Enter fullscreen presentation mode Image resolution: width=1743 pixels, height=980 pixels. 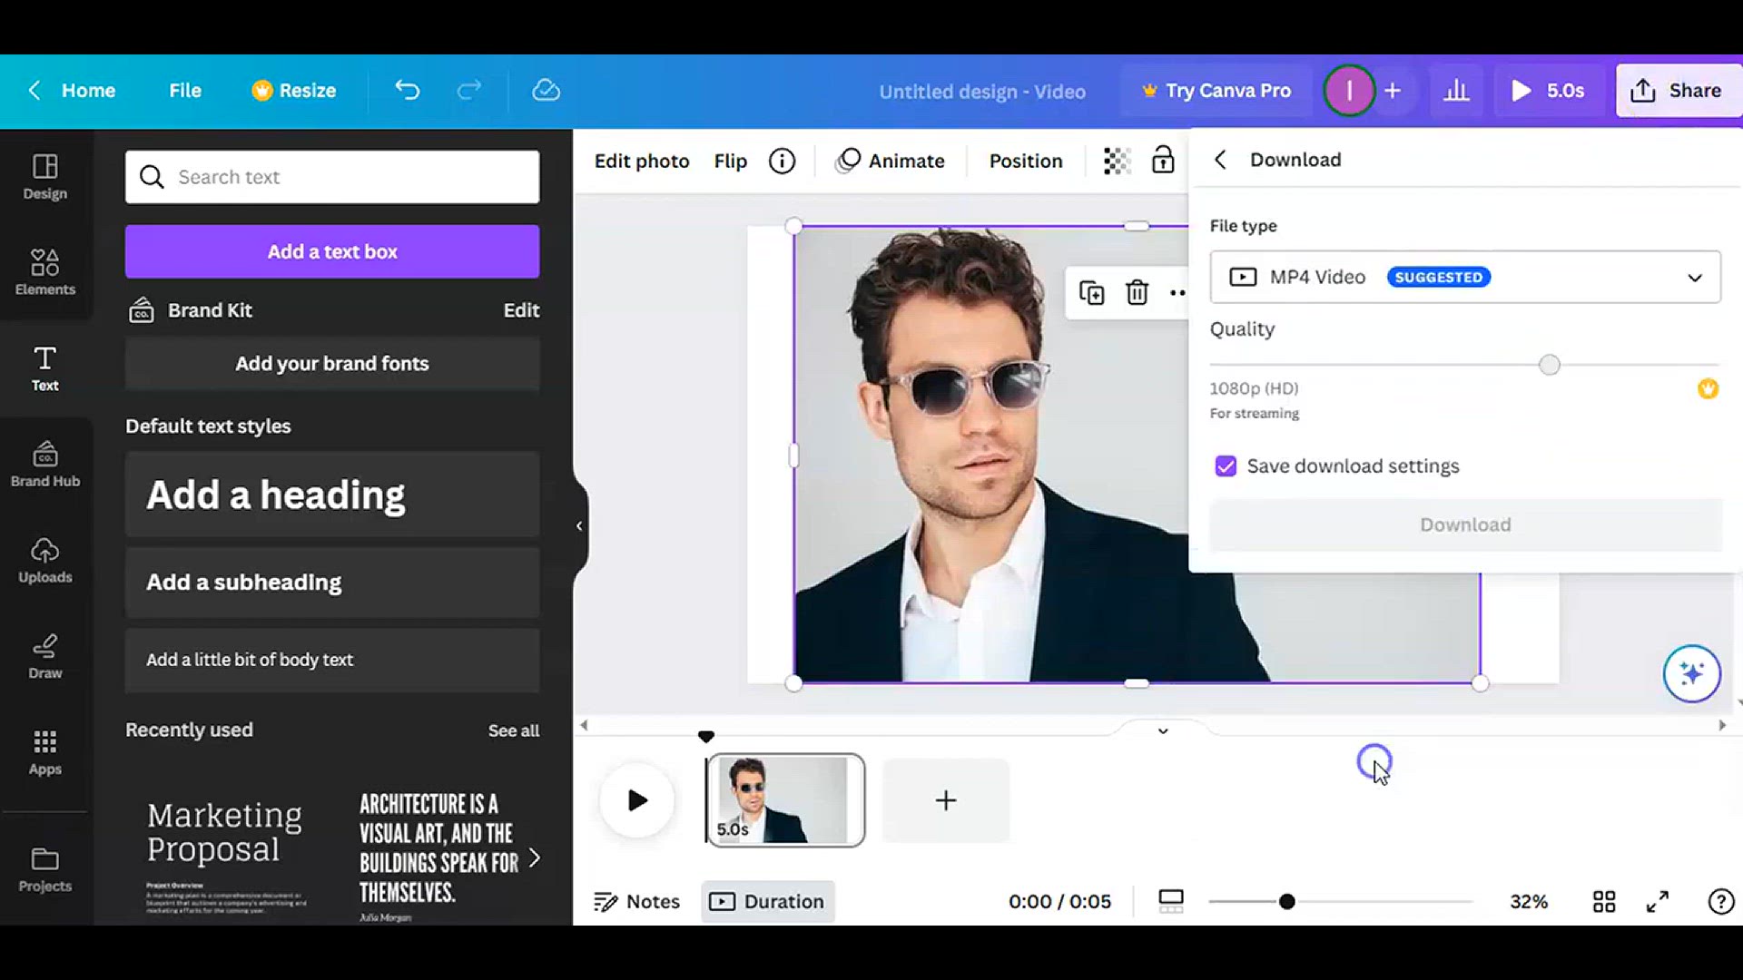coord(1658,901)
